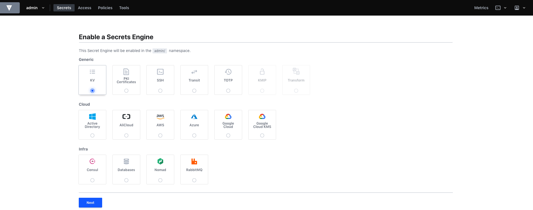Click the Generic section heading
This screenshot has width=533, height=210.
[x=86, y=60]
